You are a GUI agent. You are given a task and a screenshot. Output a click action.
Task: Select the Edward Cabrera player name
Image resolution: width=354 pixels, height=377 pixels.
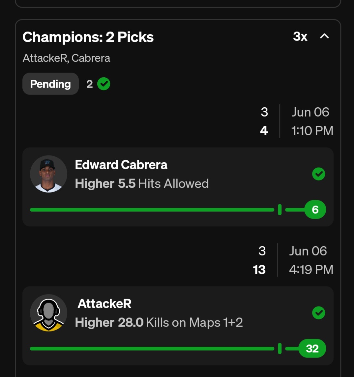pos(121,165)
